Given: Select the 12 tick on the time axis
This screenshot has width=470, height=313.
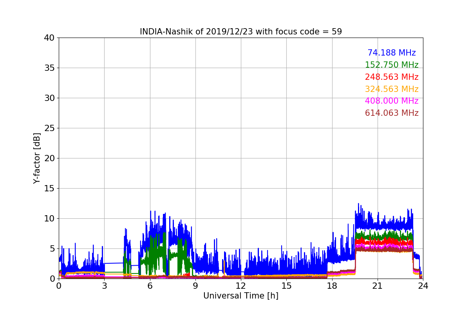Looking at the screenshot, I should (241, 286).
